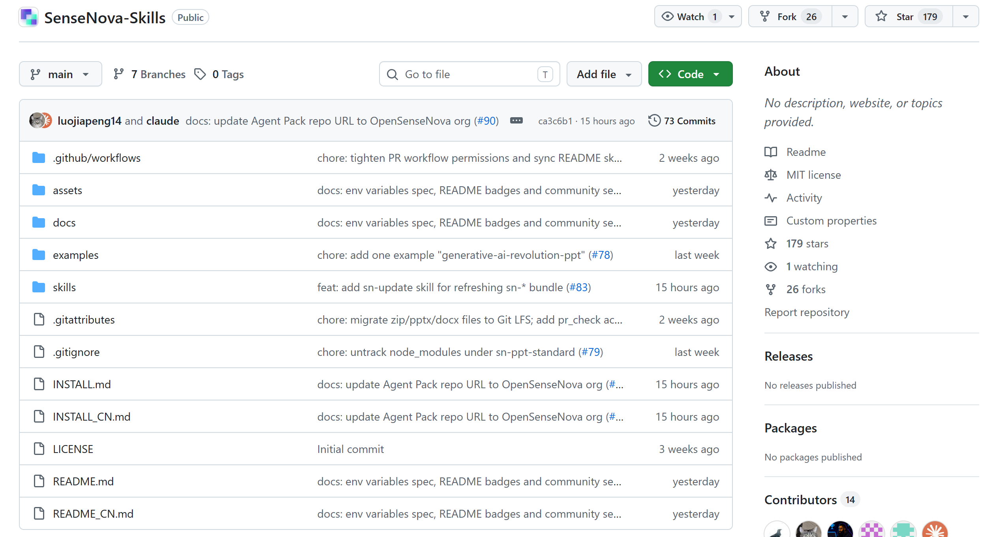Screen dimensions: 982x537
Task: Open the Packages section heading
Action: pyautogui.click(x=790, y=428)
